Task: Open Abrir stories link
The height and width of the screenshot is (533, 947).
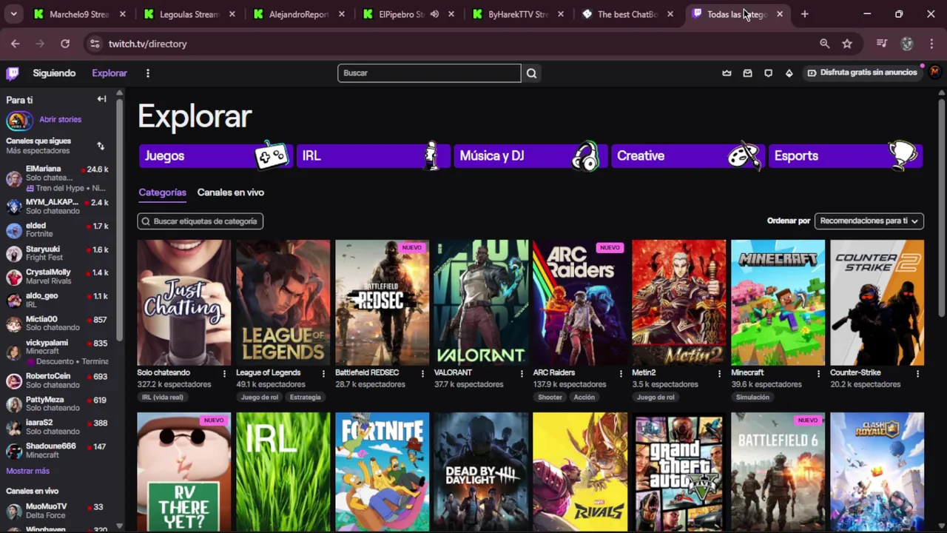Action: (x=60, y=119)
